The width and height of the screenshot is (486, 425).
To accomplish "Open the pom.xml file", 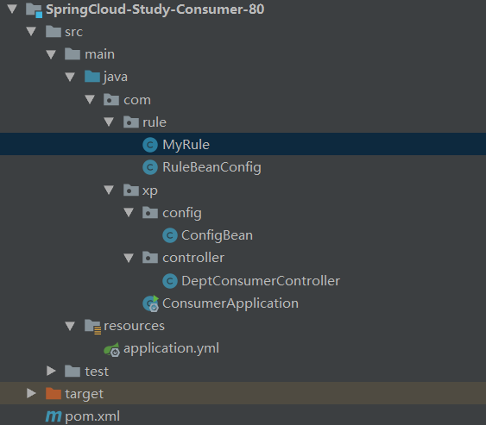I will click(92, 416).
